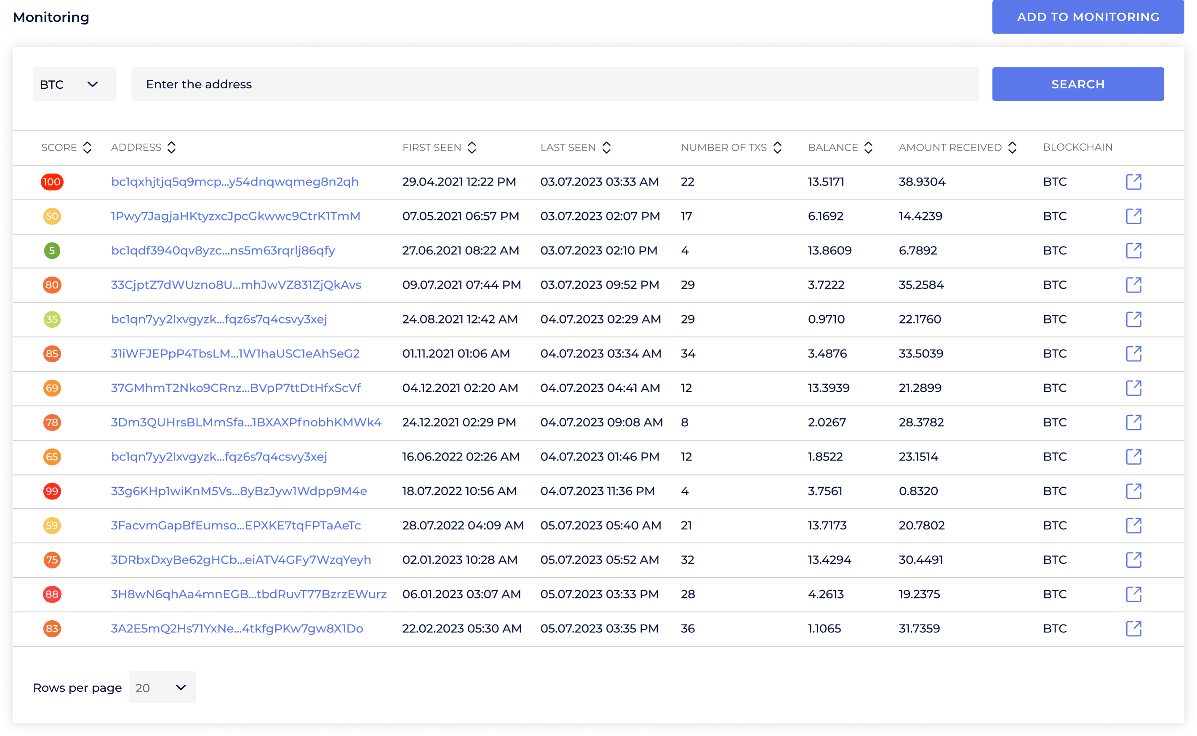Open external link for score 99 row
The width and height of the screenshot is (1197, 736).
1133,491
